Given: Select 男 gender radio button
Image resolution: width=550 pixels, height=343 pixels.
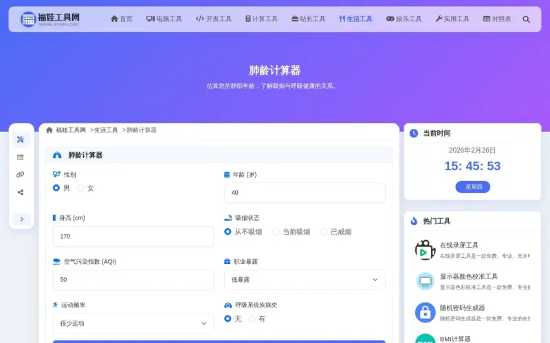Looking at the screenshot, I should [x=56, y=188].
